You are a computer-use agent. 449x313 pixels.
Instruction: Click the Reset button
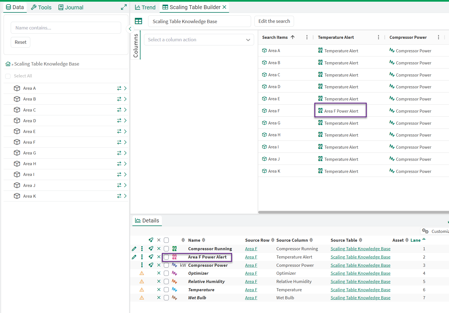click(21, 42)
